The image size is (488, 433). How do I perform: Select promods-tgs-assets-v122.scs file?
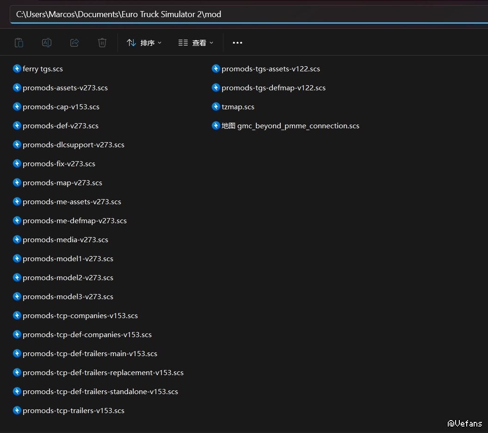click(271, 69)
